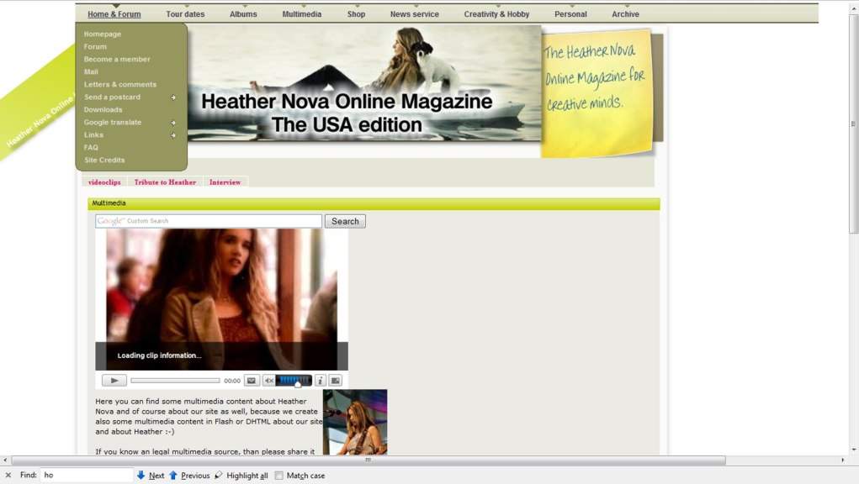
Task: Enable the Match case checkbox
Action: point(279,476)
